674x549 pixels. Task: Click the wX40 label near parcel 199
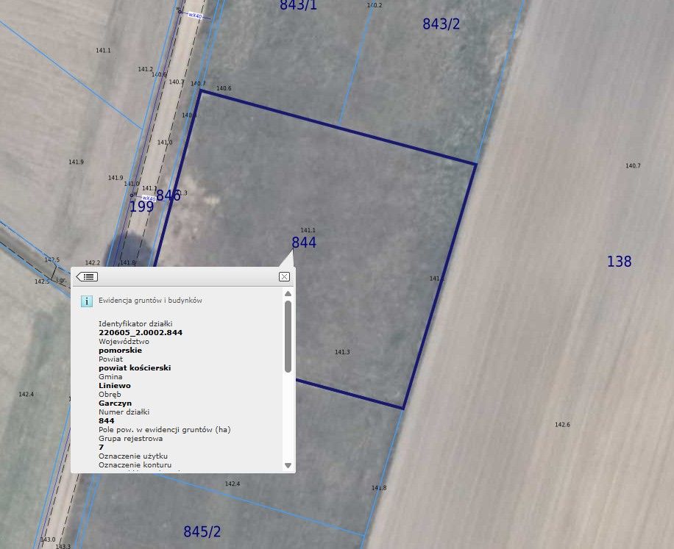(x=149, y=198)
